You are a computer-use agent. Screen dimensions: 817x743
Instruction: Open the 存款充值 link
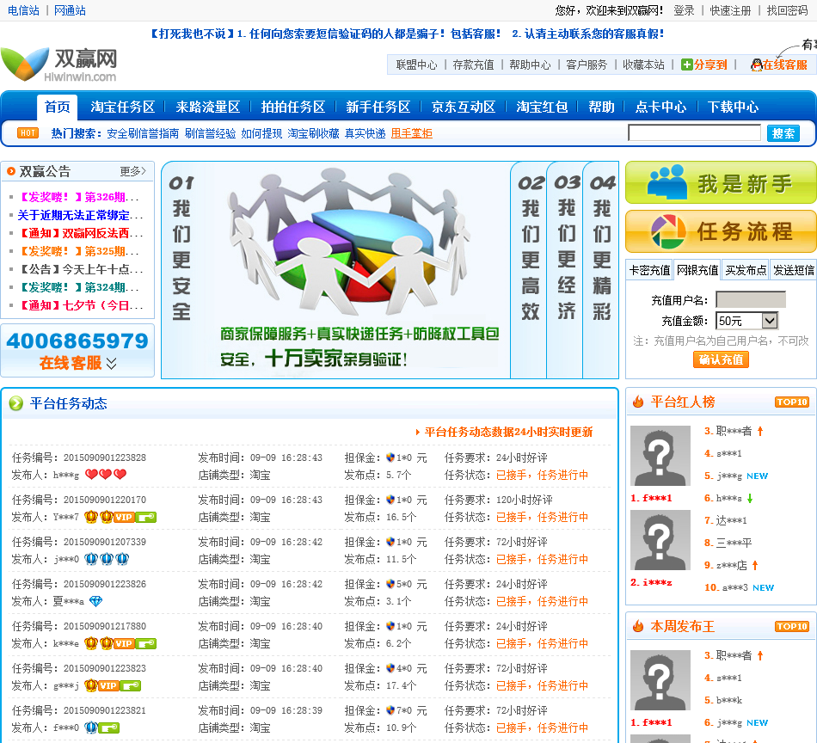[x=473, y=64]
